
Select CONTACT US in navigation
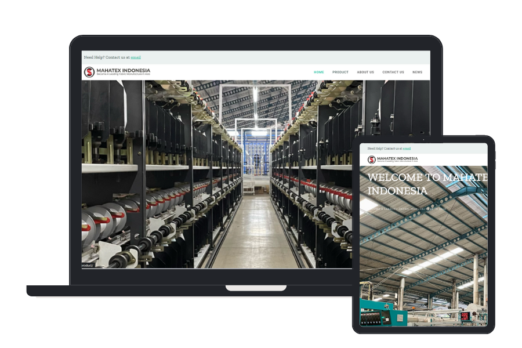(393, 72)
